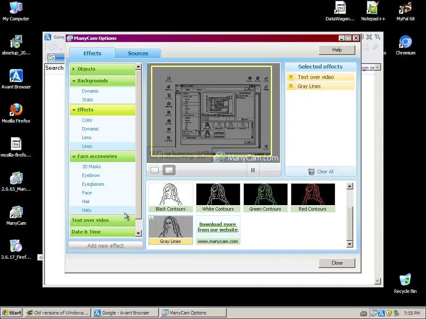Apply the Black Contours effect
This screenshot has height=319, width=426.
(x=171, y=197)
